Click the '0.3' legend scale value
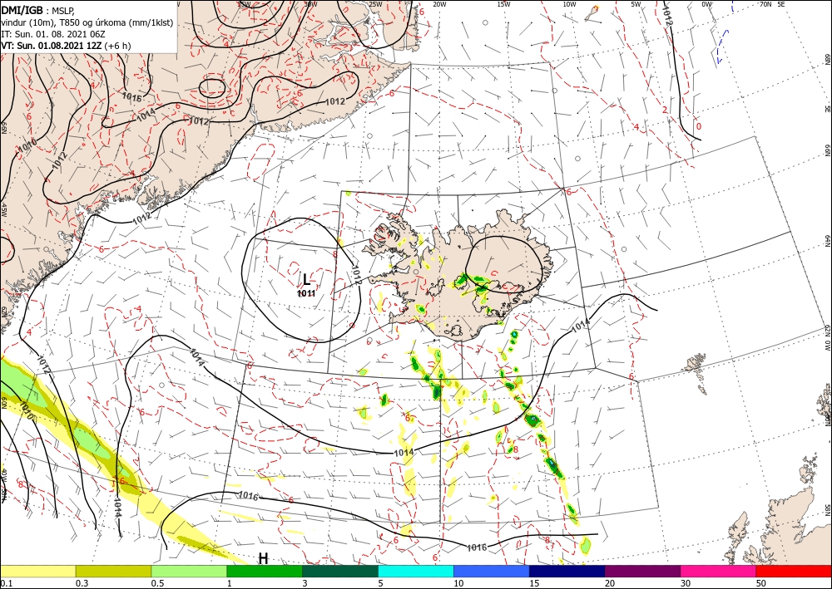This screenshot has width=832, height=589. pos(82,583)
